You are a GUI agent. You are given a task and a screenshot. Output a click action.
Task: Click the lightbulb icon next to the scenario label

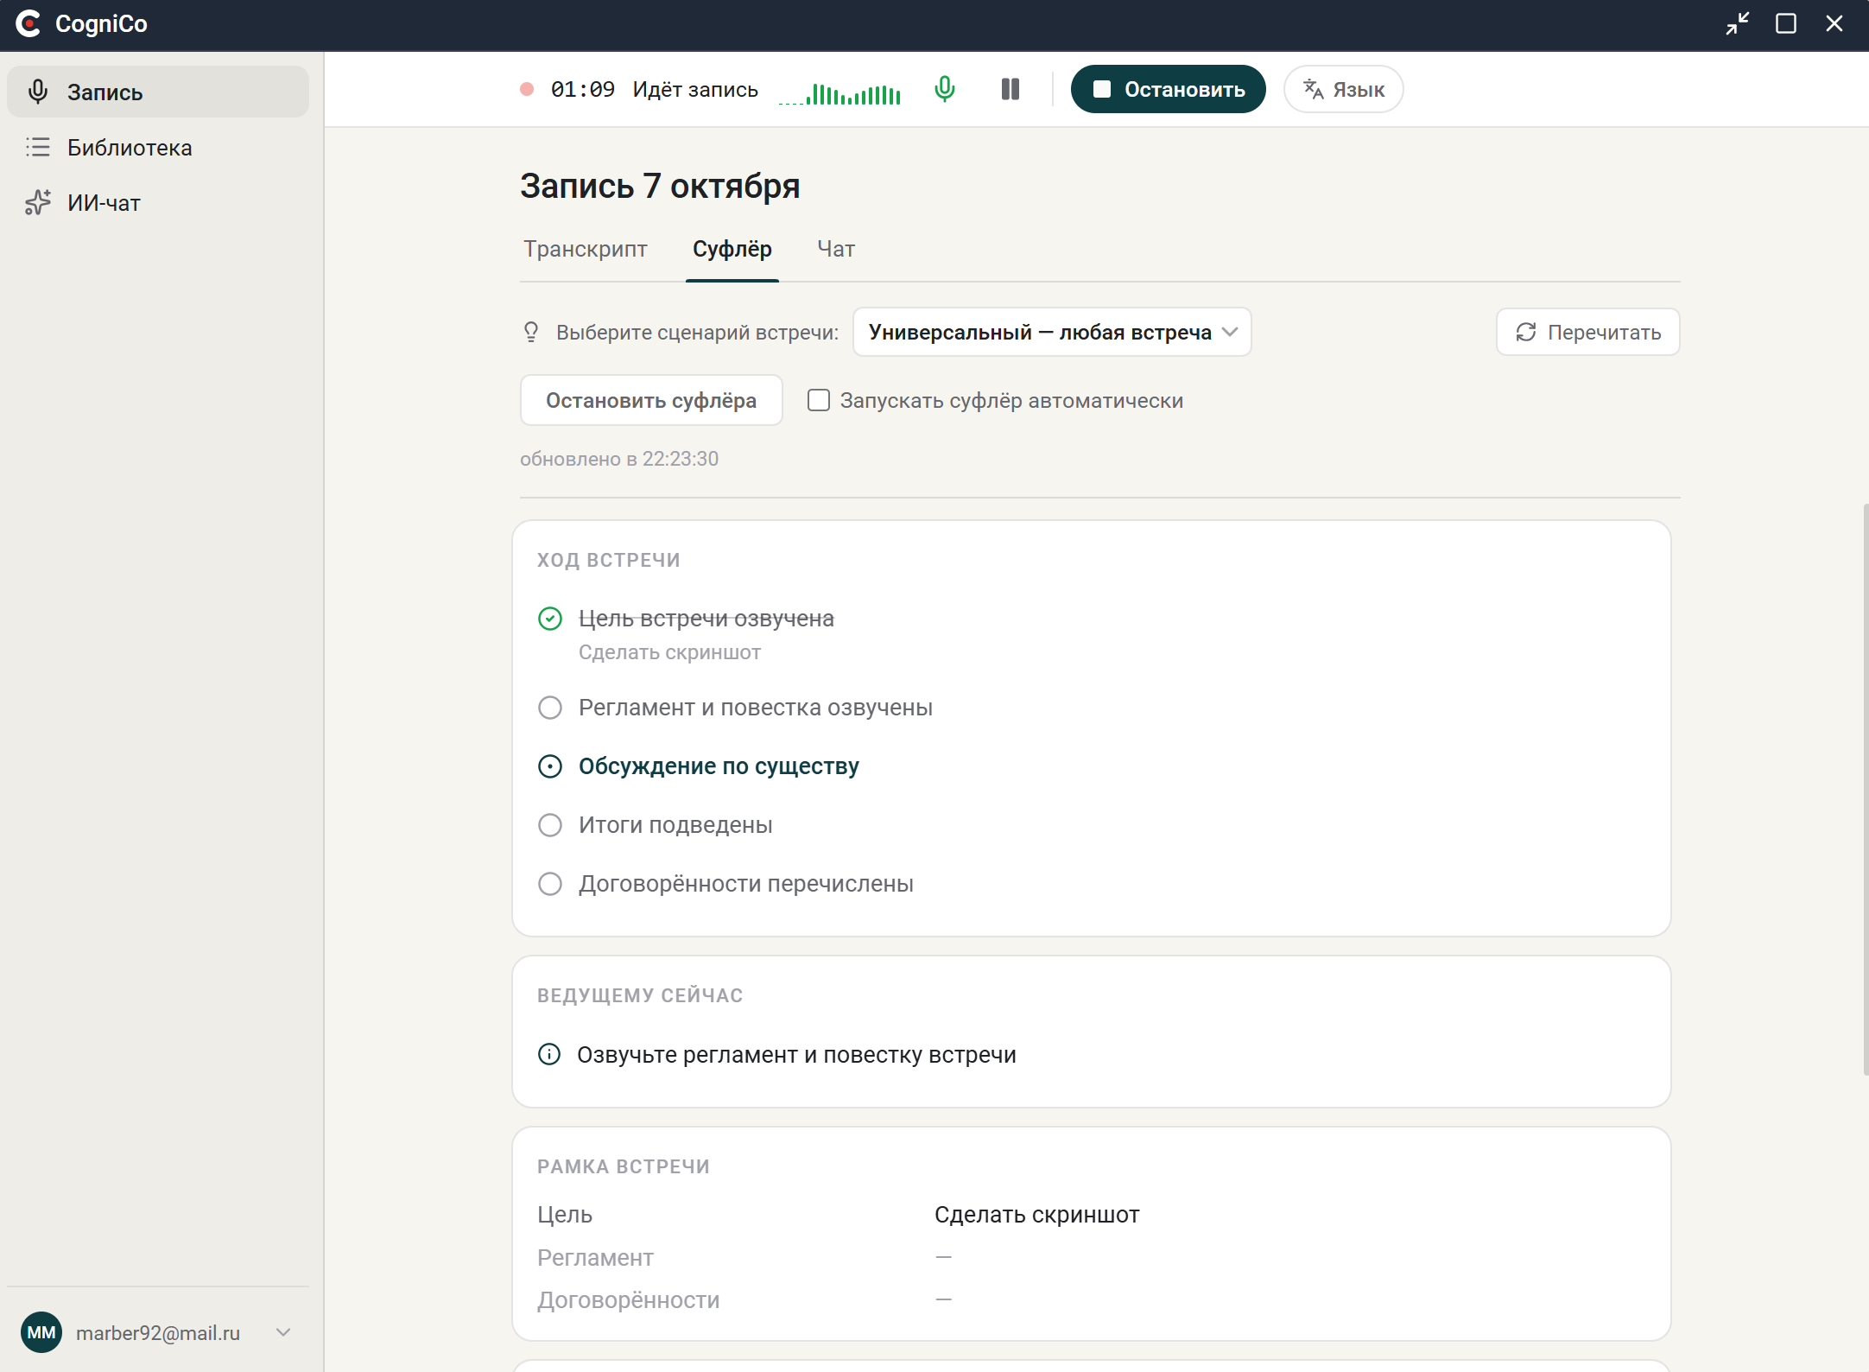[x=531, y=333]
